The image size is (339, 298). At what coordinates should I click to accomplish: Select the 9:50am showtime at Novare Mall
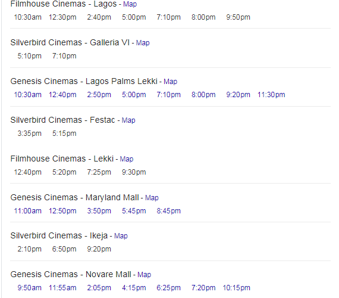[29, 288]
